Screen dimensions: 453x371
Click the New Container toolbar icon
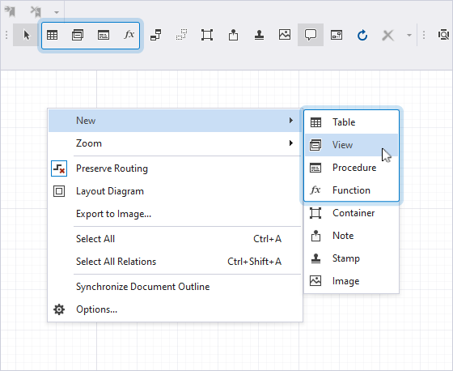[207, 35]
